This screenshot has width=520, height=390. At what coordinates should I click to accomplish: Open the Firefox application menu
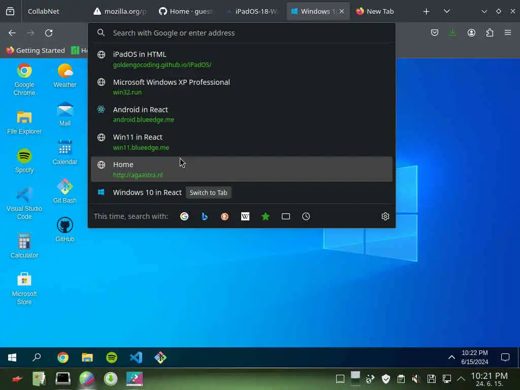(x=508, y=33)
